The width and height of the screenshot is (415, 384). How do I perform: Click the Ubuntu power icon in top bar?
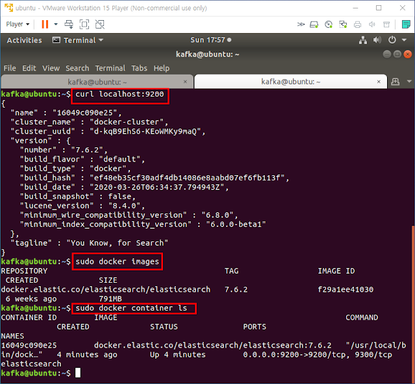click(392, 40)
